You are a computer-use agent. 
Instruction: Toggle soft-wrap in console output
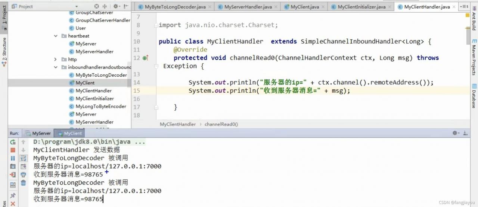point(23,158)
